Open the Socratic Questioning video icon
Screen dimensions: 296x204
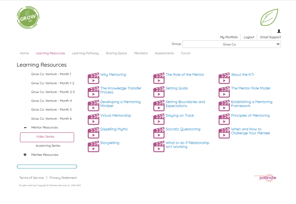click(158, 133)
